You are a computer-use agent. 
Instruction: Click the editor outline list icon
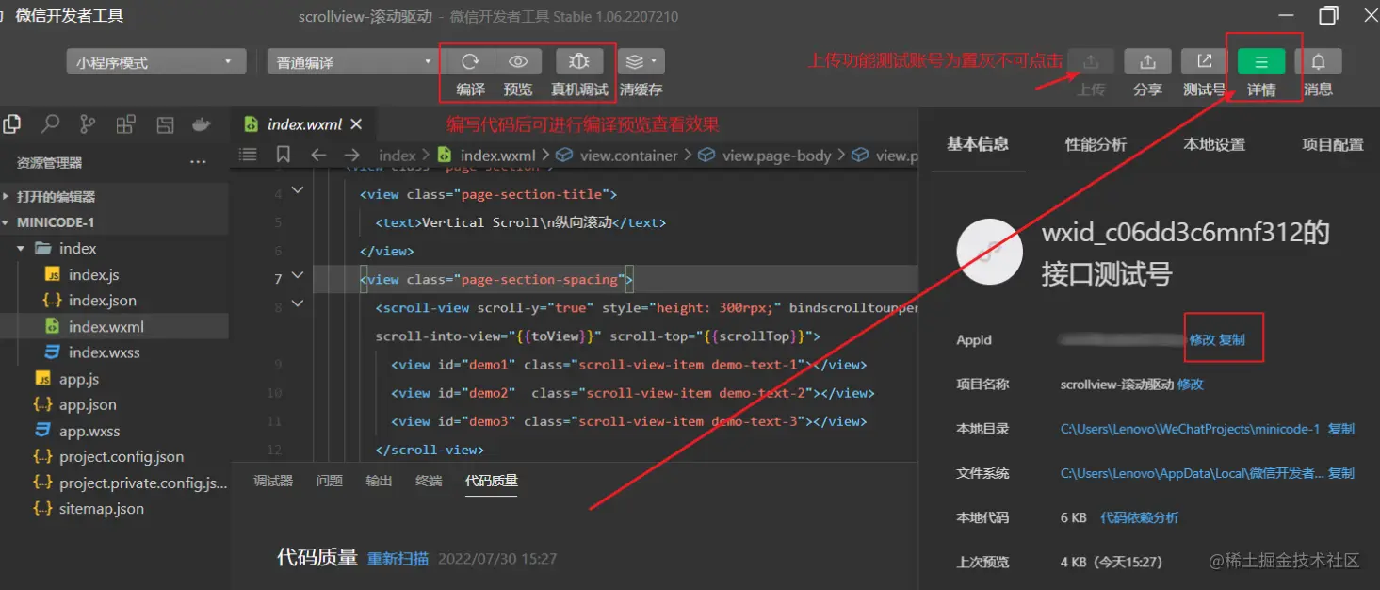248,155
